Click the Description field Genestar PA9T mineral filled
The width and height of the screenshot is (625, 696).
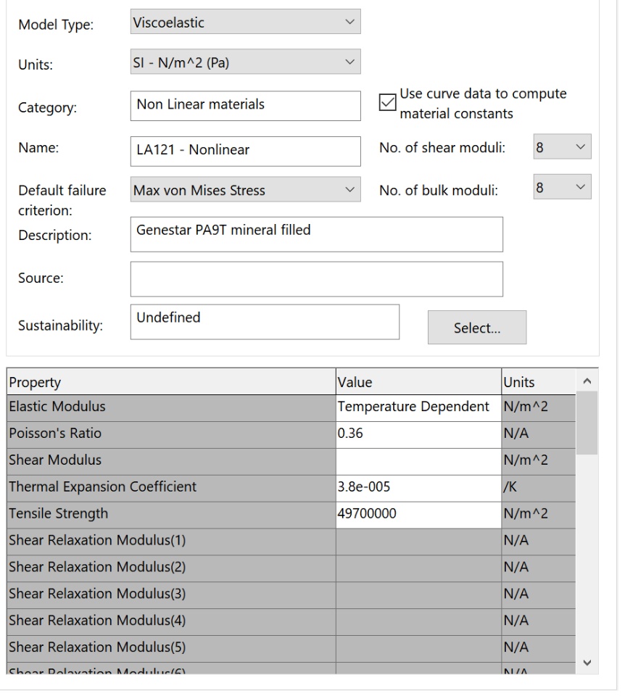(317, 234)
